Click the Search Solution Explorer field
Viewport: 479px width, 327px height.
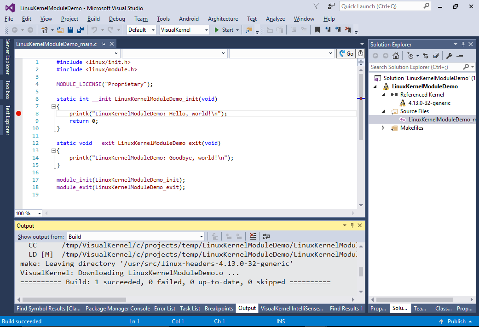(x=422, y=67)
